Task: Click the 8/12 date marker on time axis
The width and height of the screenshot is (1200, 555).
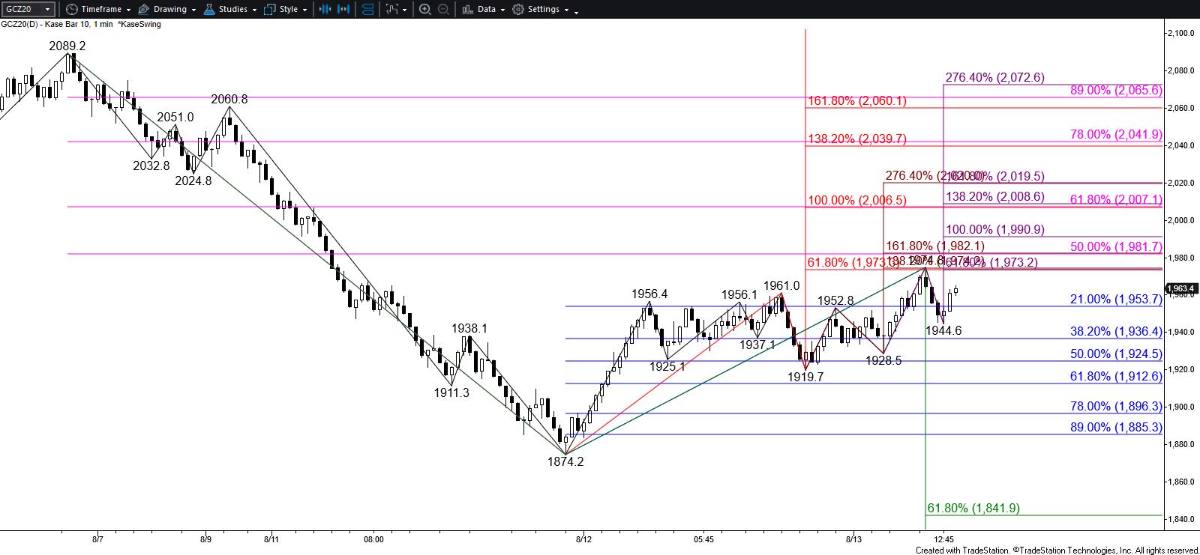Action: tap(583, 539)
